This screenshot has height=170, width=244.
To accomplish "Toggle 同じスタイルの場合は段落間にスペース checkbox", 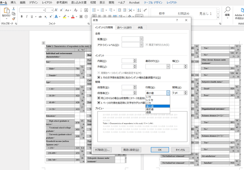I will pos(99,98).
